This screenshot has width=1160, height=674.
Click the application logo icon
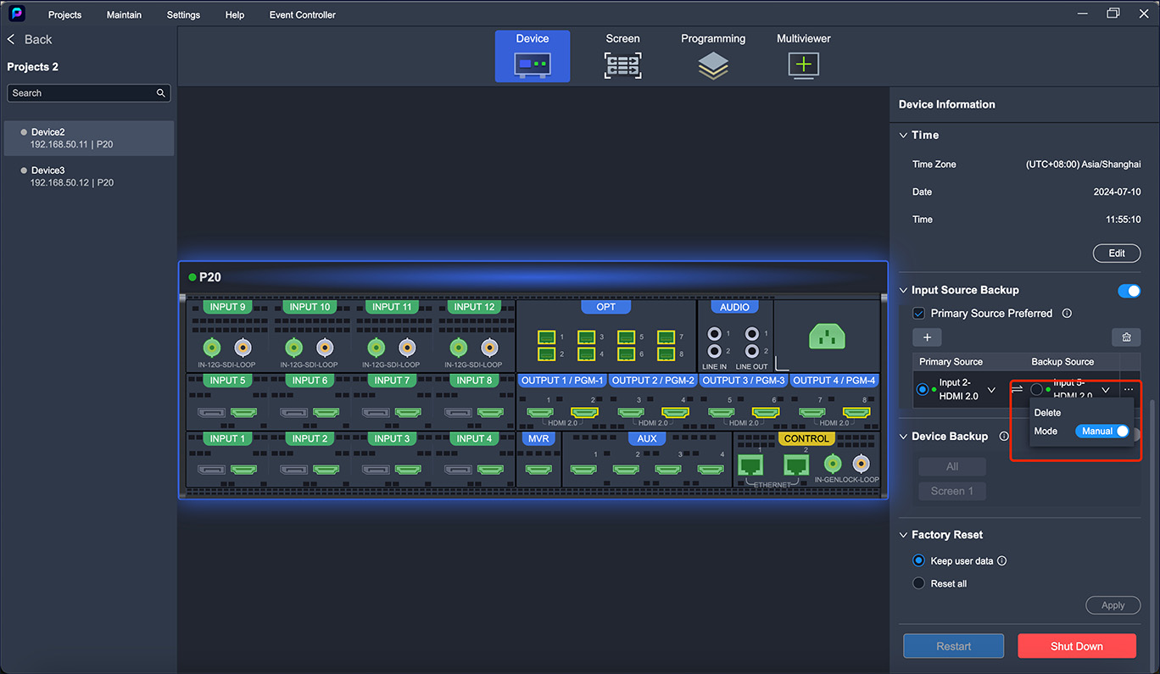pyautogui.click(x=17, y=14)
